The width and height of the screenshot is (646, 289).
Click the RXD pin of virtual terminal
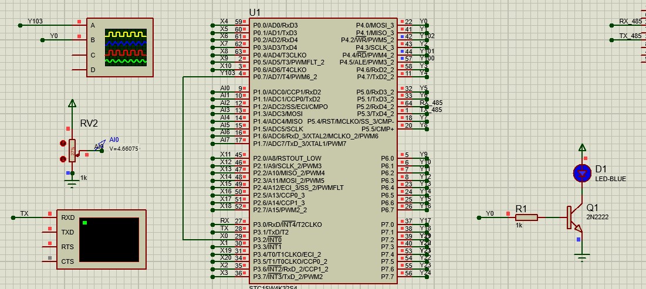[x=67, y=217]
